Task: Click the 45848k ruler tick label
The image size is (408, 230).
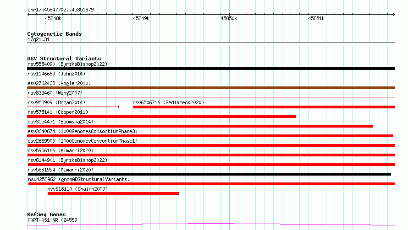Action: click(x=53, y=18)
